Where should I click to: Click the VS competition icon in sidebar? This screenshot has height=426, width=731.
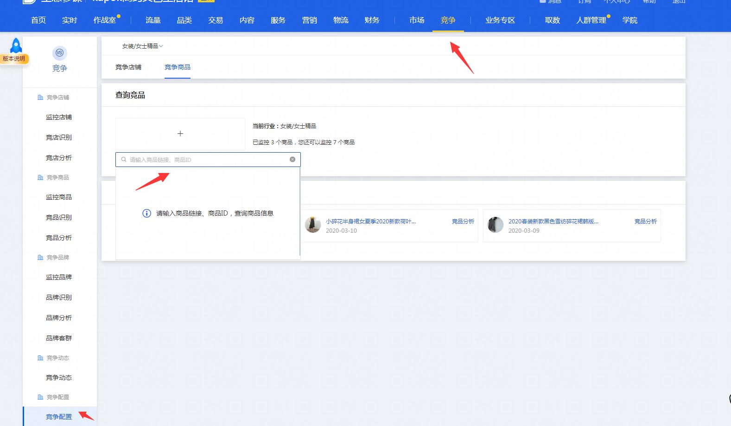click(x=59, y=53)
